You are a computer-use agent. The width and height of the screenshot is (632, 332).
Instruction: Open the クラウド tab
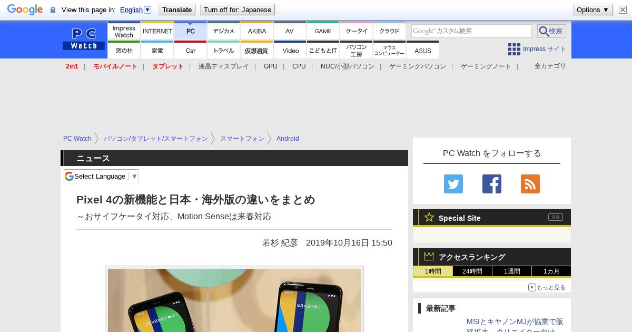click(390, 31)
